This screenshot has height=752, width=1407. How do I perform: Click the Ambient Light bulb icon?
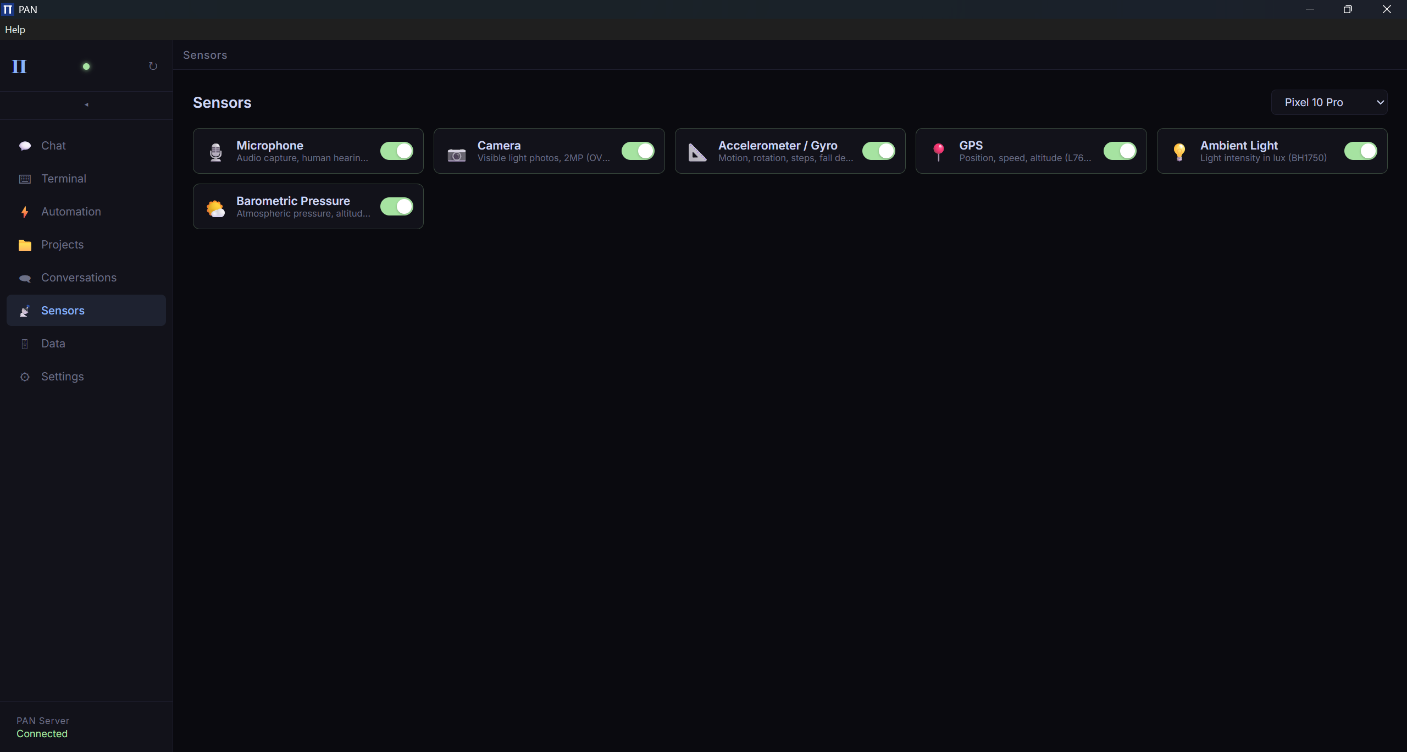click(x=1179, y=152)
